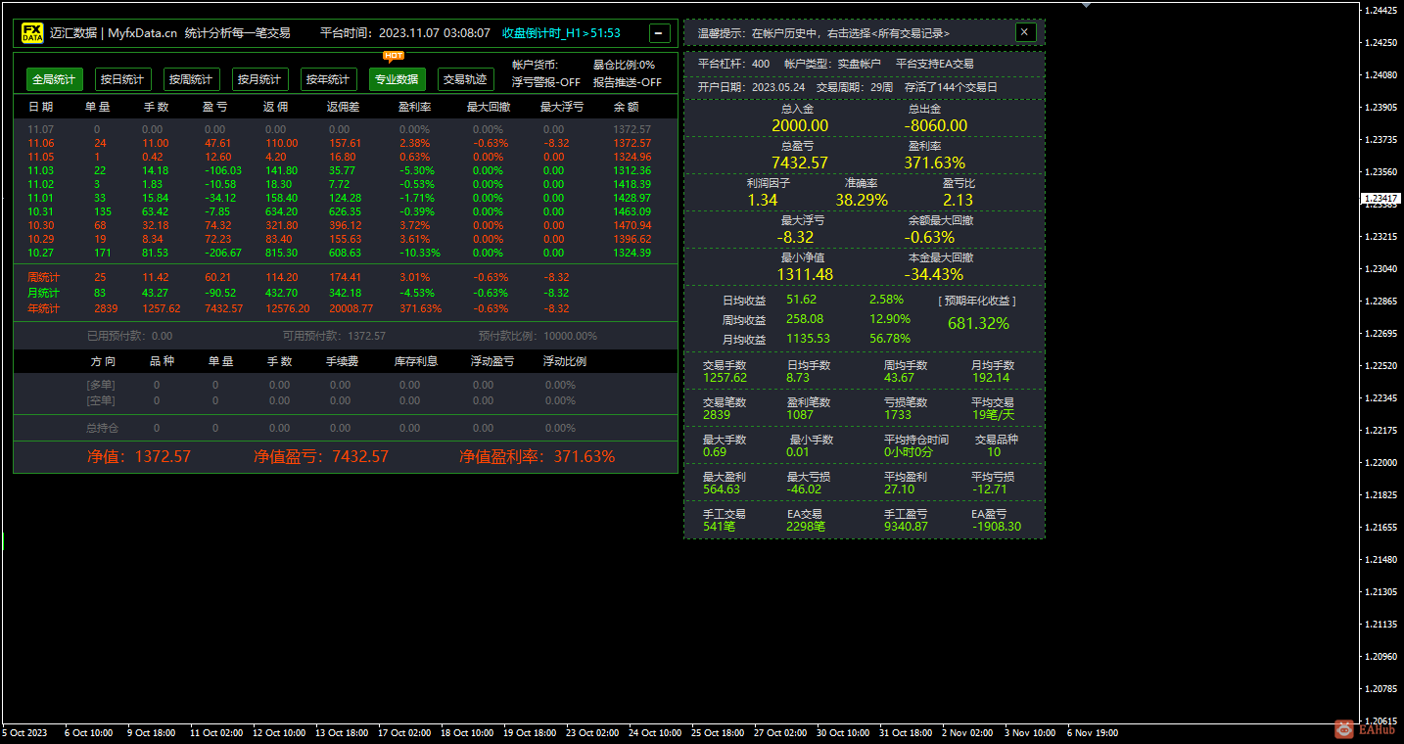Screen dimensions: 1404x744
Task: Click the 最小净值 value 1311.48
Action: pos(805,274)
